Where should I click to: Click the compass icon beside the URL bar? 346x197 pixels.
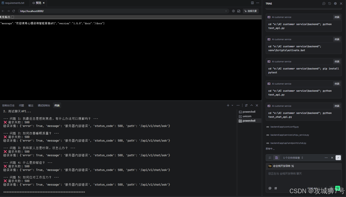pyautogui.click(x=233, y=11)
